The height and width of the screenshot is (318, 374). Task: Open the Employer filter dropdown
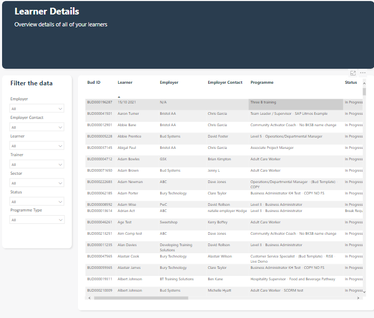[37, 109]
